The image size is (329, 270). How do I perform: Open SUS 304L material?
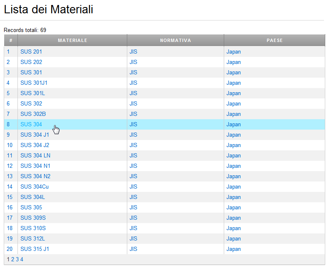32,197
